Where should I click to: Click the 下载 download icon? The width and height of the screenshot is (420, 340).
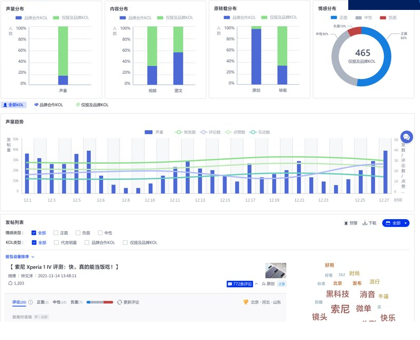point(364,223)
